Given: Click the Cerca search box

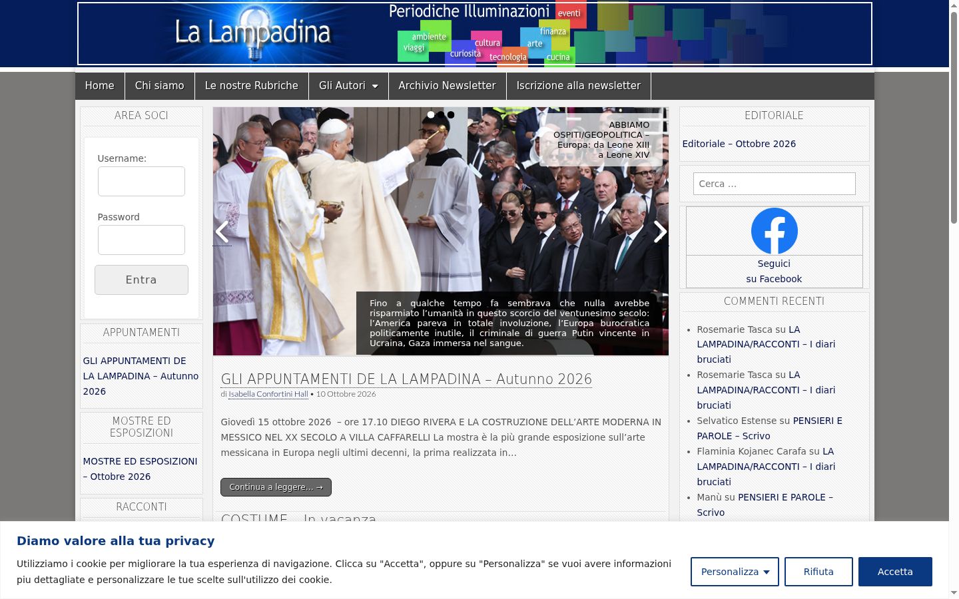Looking at the screenshot, I should (x=774, y=184).
